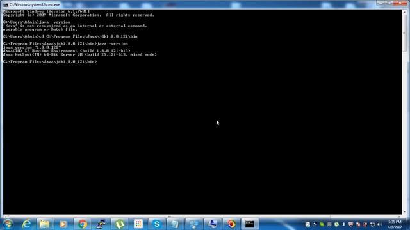The height and width of the screenshot is (230, 410).
Task: Click the red Chrome-style icon beside cmd
Action: 231,224
